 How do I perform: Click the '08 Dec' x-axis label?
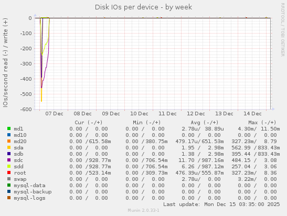click(82, 114)
